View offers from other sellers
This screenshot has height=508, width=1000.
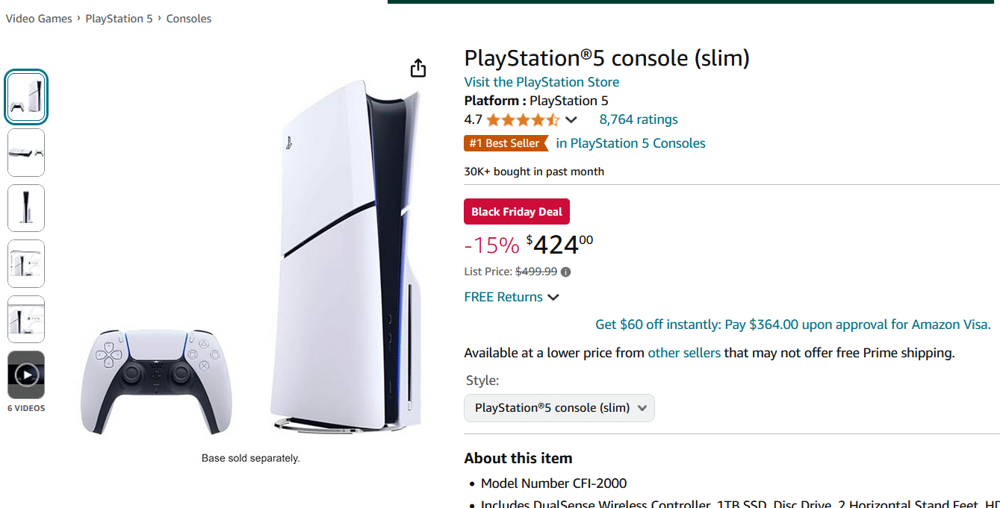pos(683,352)
